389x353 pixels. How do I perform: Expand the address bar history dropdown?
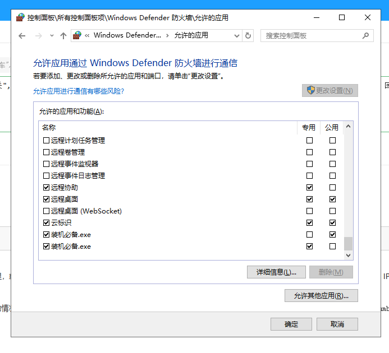pyautogui.click(x=237, y=36)
